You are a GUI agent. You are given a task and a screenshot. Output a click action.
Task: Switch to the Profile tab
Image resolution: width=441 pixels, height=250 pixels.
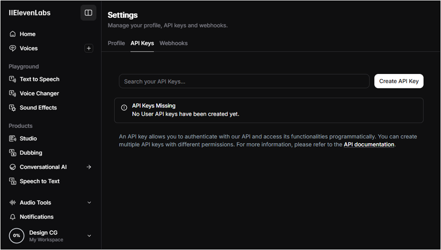[x=116, y=43]
